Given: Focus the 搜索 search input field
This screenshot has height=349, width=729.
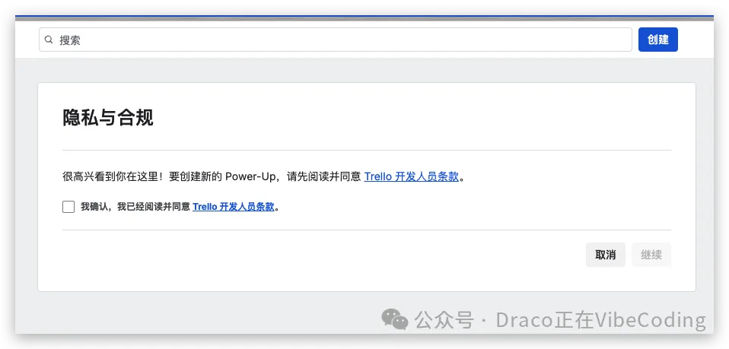Looking at the screenshot, I should 336,40.
